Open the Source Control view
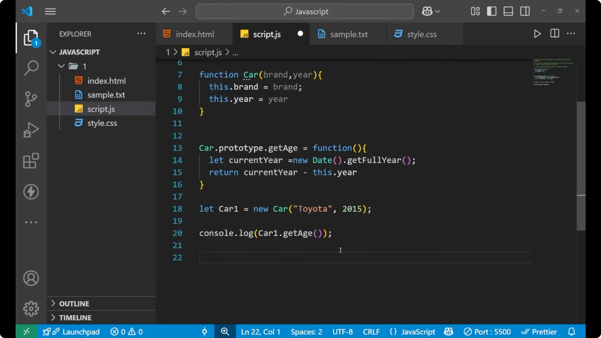 [31, 99]
